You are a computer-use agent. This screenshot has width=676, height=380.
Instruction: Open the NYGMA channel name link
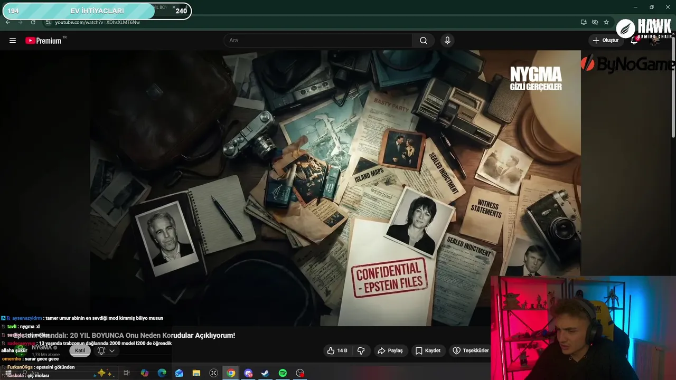(42, 347)
